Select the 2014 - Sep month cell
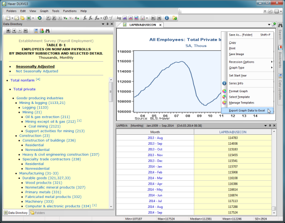 click(x=155, y=213)
